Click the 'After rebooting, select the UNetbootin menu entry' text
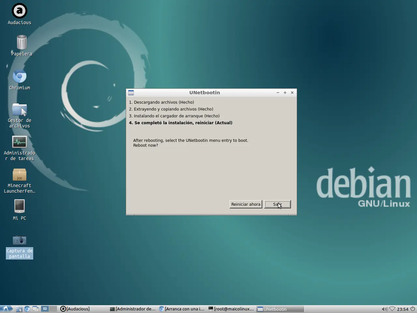The image size is (417, 313). [191, 141]
